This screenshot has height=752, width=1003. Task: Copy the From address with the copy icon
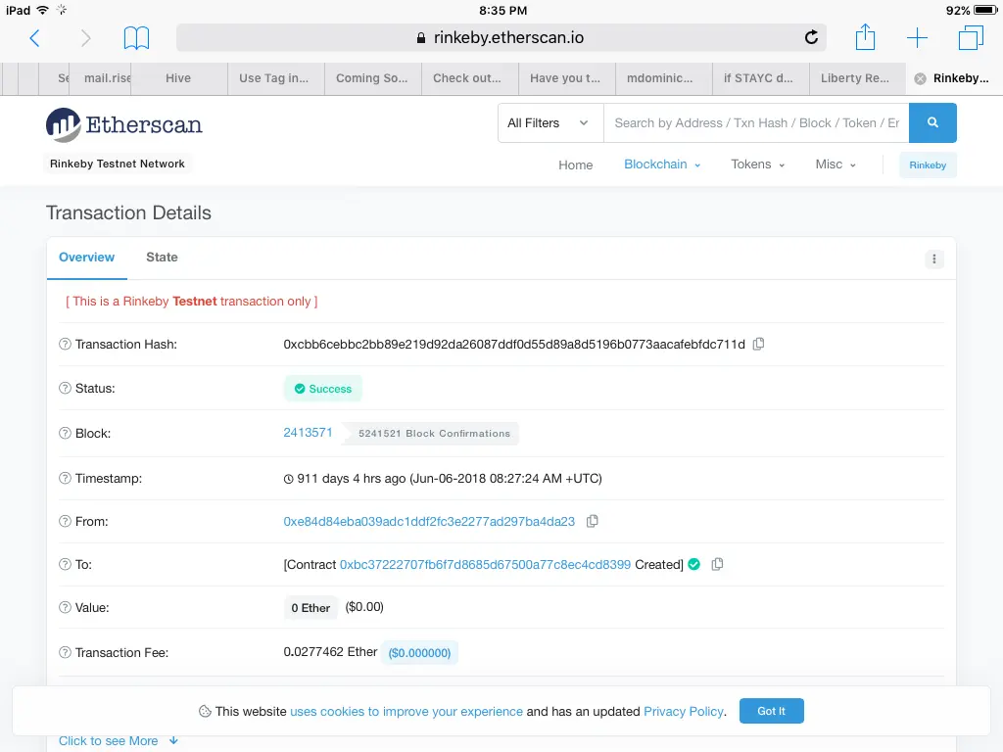(x=593, y=521)
